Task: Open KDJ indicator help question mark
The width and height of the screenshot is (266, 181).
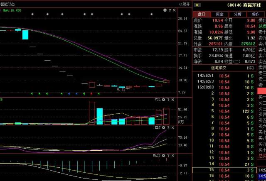Action: click(x=168, y=127)
